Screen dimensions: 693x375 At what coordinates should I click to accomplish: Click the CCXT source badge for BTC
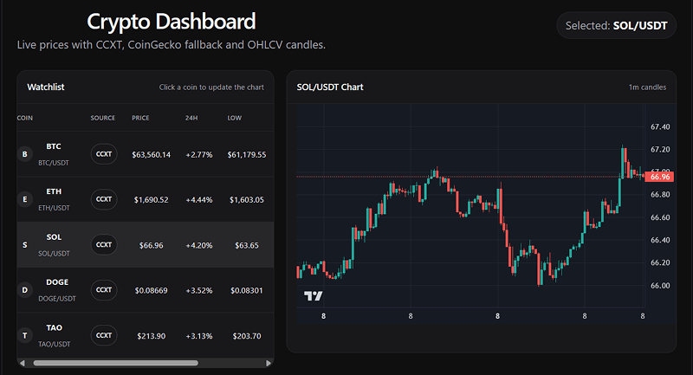pos(104,154)
